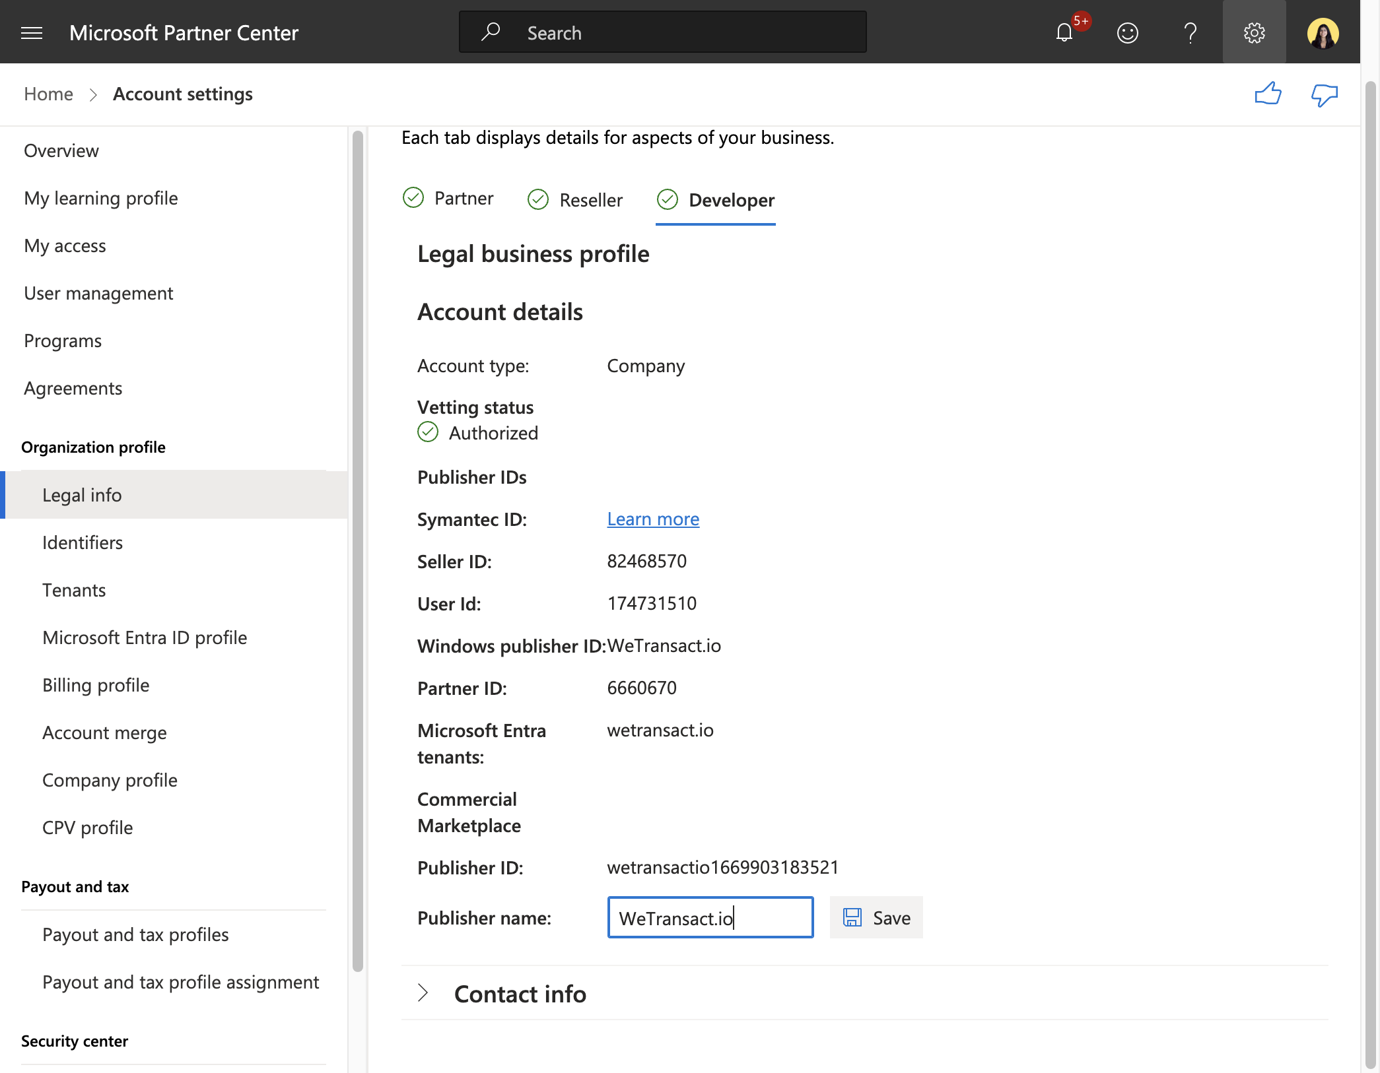Click the top Search box
1380x1073 pixels.
662,32
